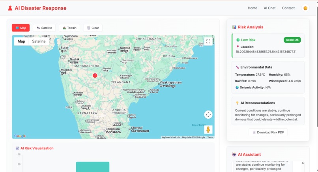318x172 pixels.
Task: Click the Google logo on the map
Action: coord(20,136)
